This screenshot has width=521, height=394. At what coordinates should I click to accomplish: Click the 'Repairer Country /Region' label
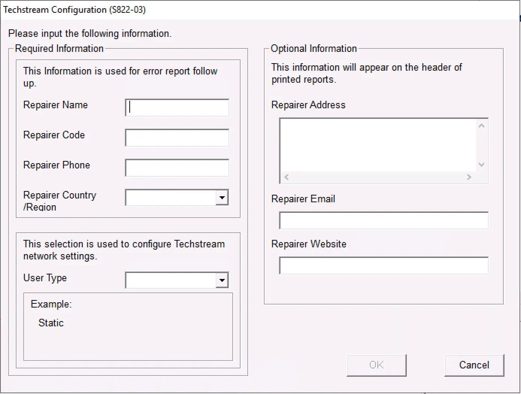(59, 201)
